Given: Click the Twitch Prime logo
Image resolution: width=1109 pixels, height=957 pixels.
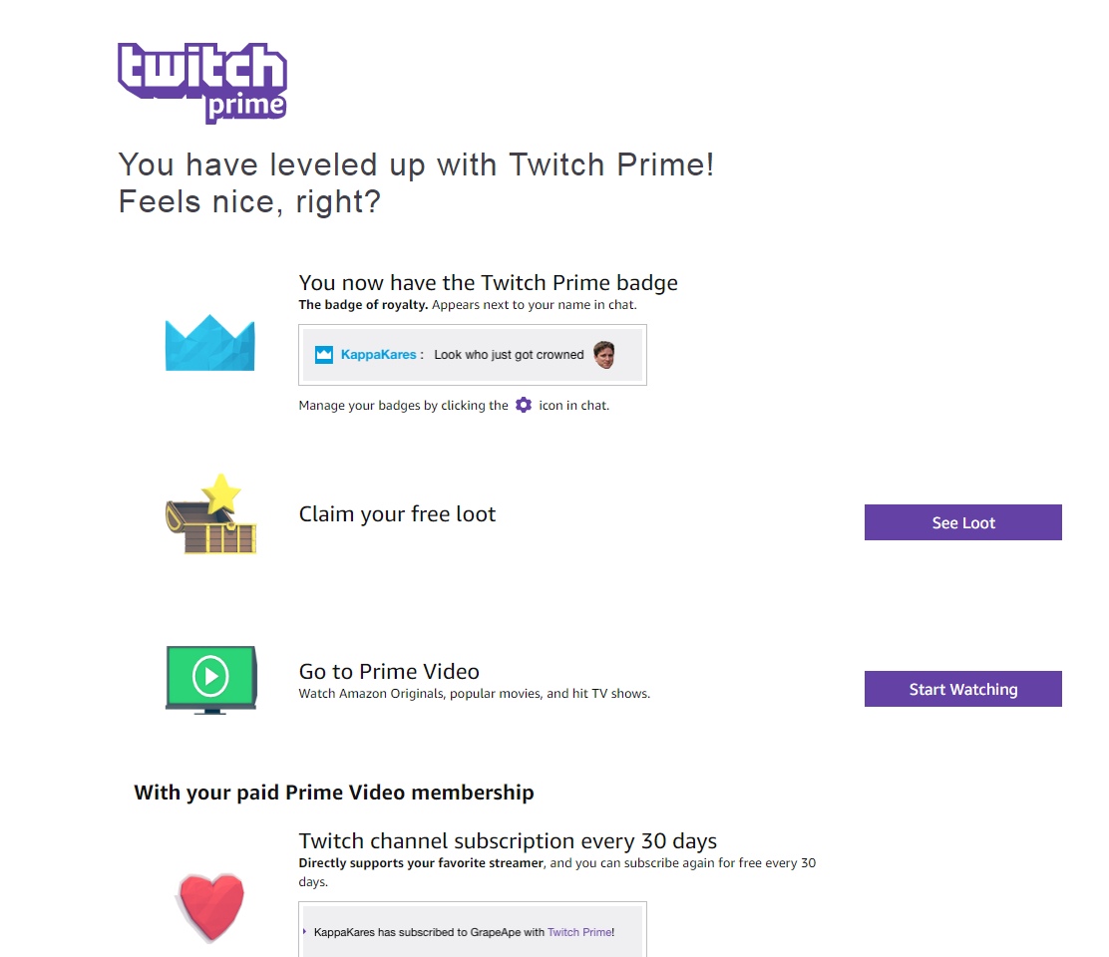Looking at the screenshot, I should point(202,83).
